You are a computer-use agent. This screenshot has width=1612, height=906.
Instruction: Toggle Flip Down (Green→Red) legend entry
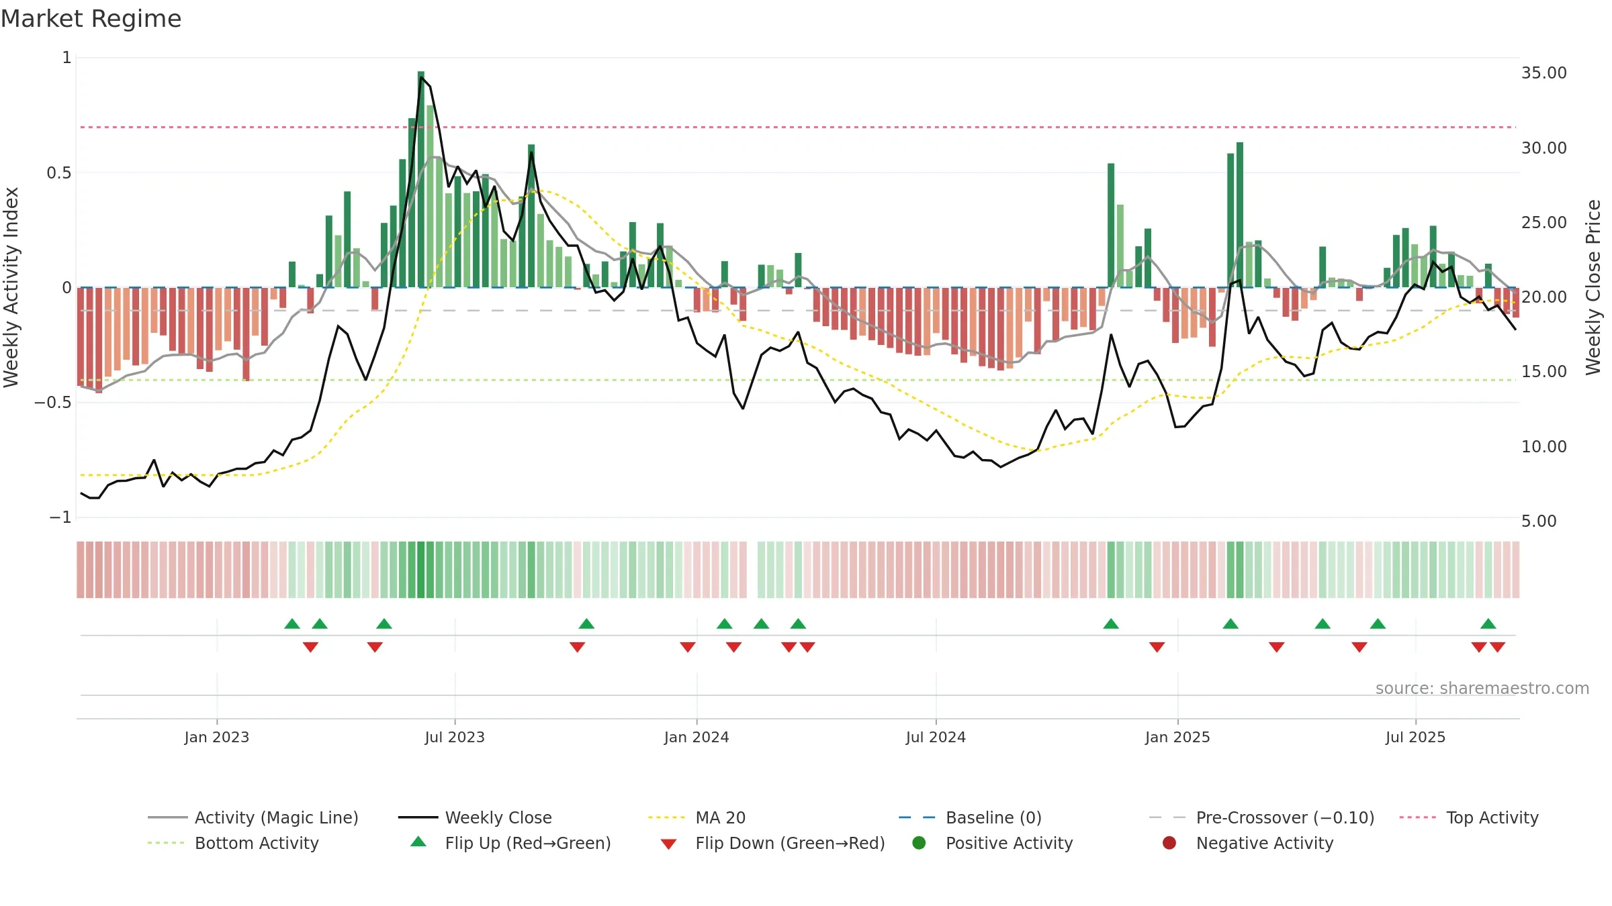[x=772, y=843]
